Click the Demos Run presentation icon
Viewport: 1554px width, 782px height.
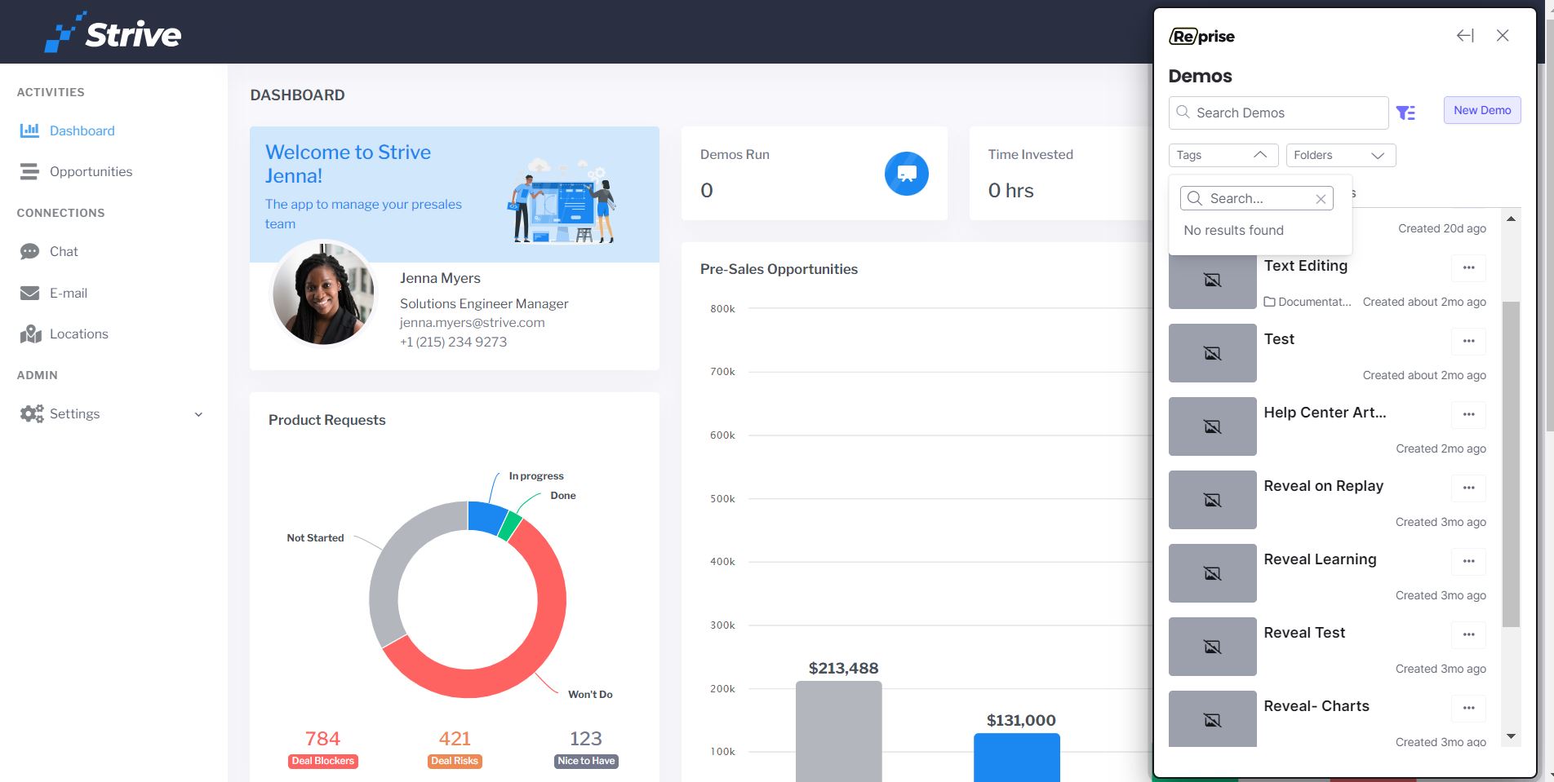(907, 174)
